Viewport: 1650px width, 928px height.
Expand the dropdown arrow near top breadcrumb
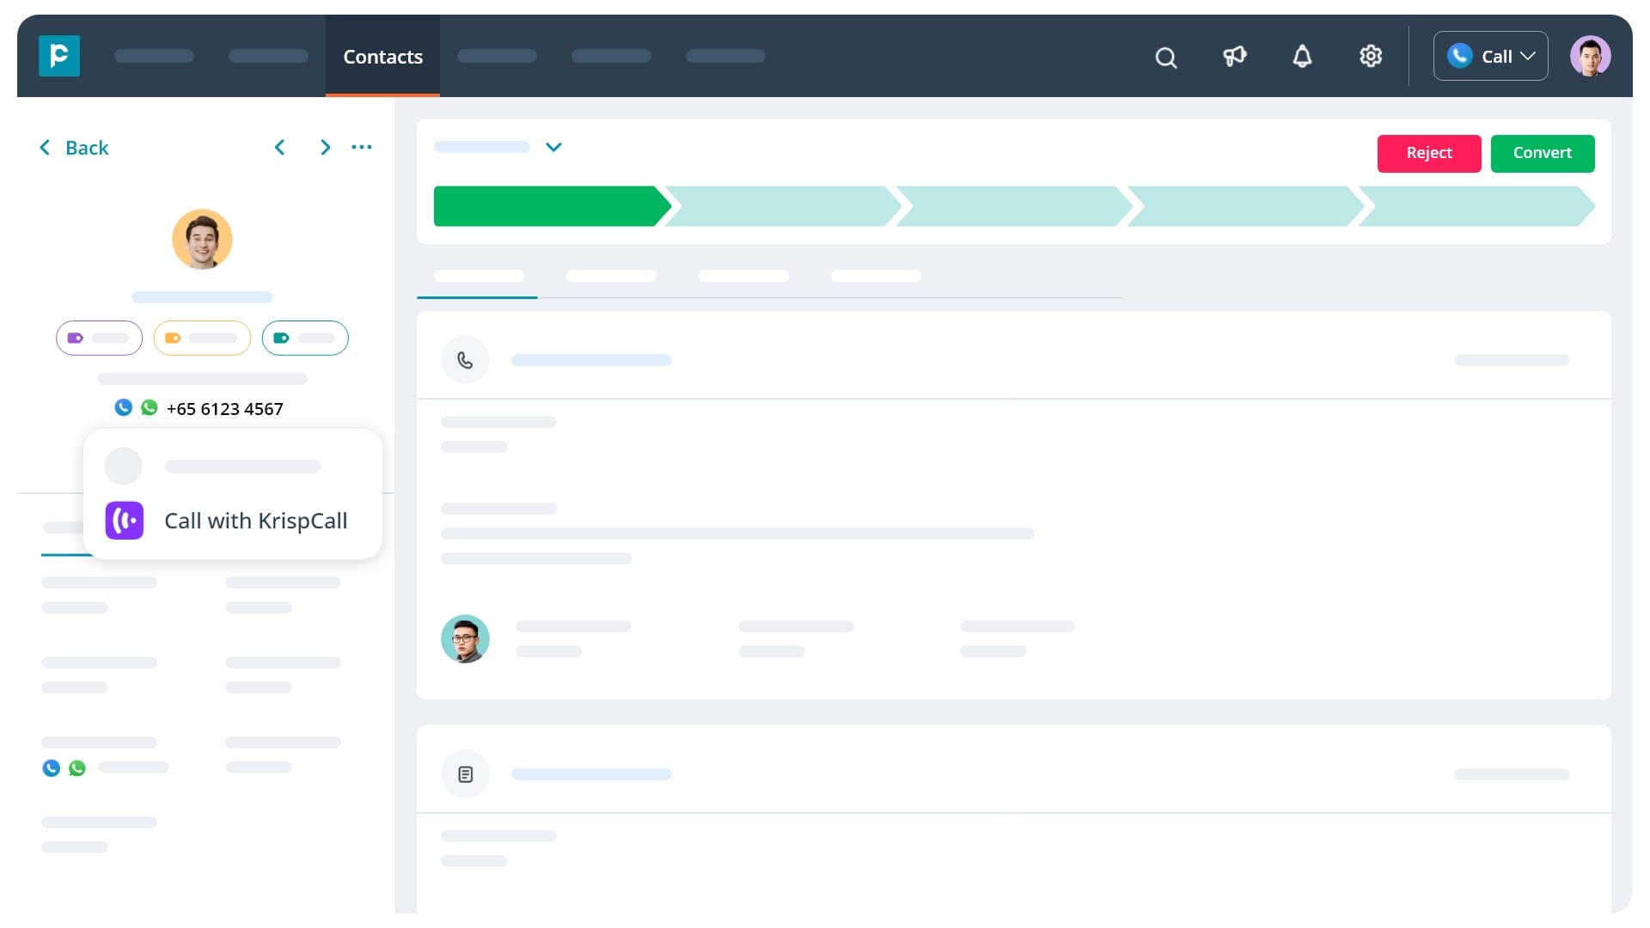coord(554,147)
